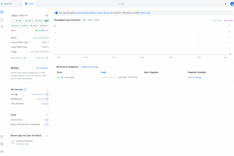Click the test_share drive file icon
Viewport: 234px width, 156px height.
coord(62,77)
